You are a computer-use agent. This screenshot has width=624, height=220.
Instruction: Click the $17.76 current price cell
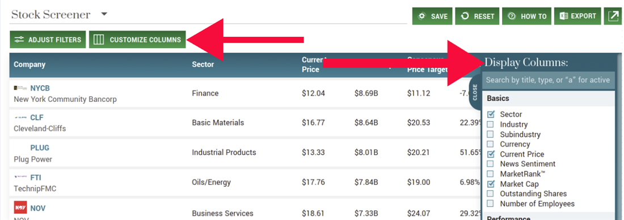[313, 183]
